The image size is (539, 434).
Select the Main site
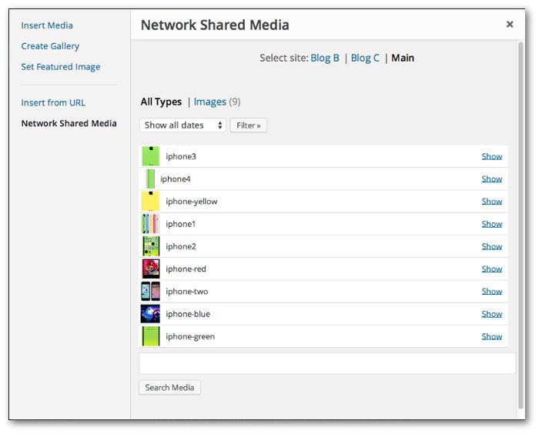(x=403, y=58)
